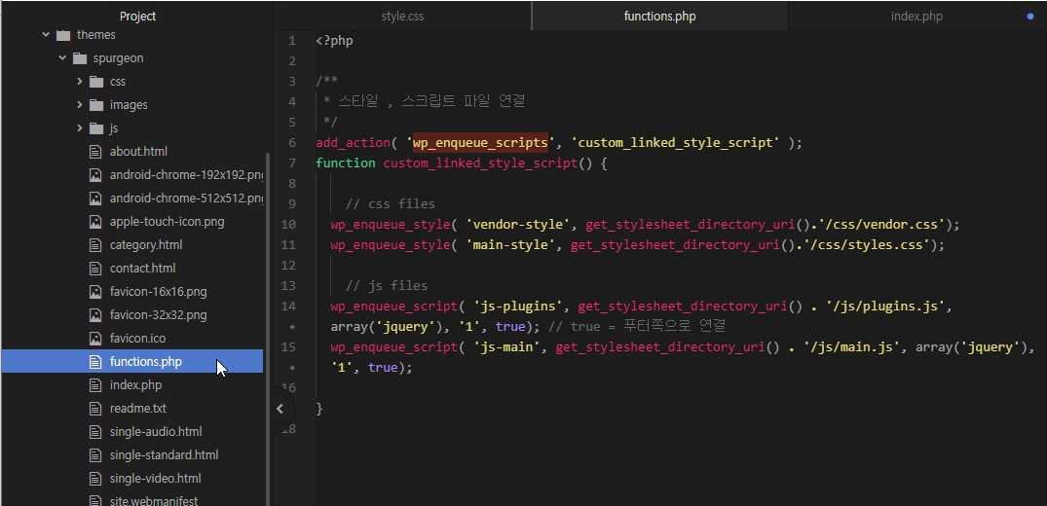
Task: Select favicon.ico in the project tree
Action: tap(137, 339)
